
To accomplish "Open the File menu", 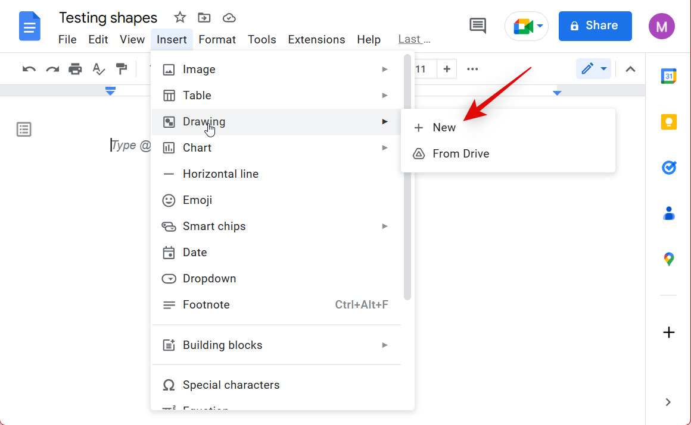I will [x=67, y=40].
